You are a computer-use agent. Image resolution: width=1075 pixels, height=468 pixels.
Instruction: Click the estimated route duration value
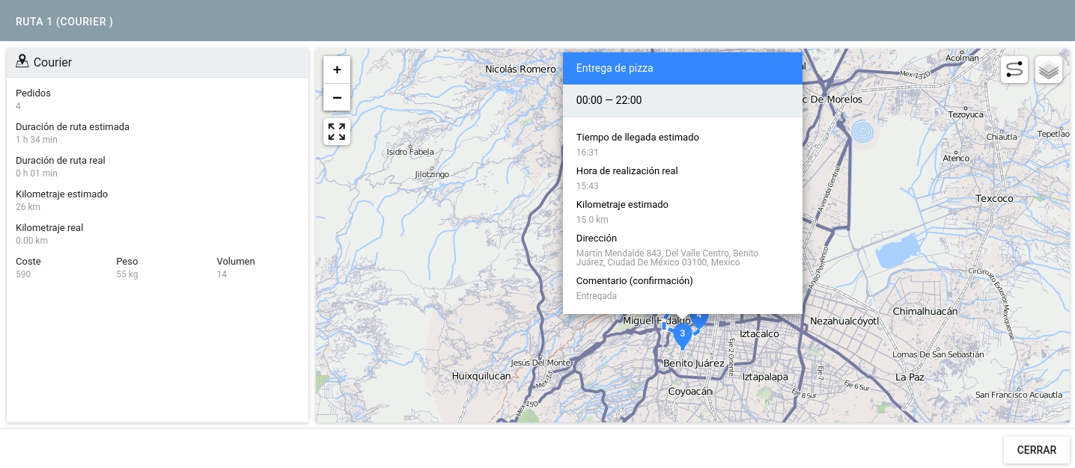[x=37, y=140]
